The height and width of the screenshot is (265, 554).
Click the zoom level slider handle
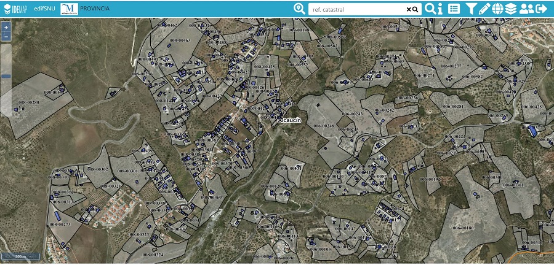click(6, 76)
